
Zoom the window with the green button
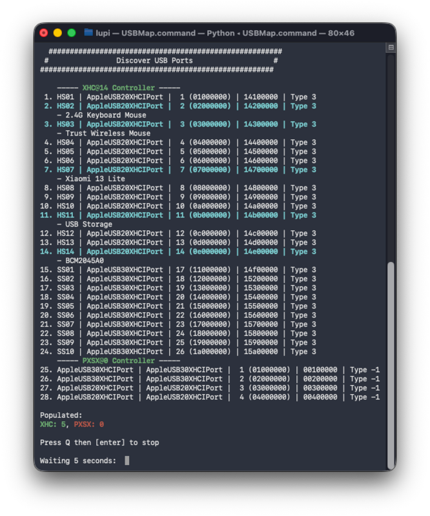click(x=72, y=33)
